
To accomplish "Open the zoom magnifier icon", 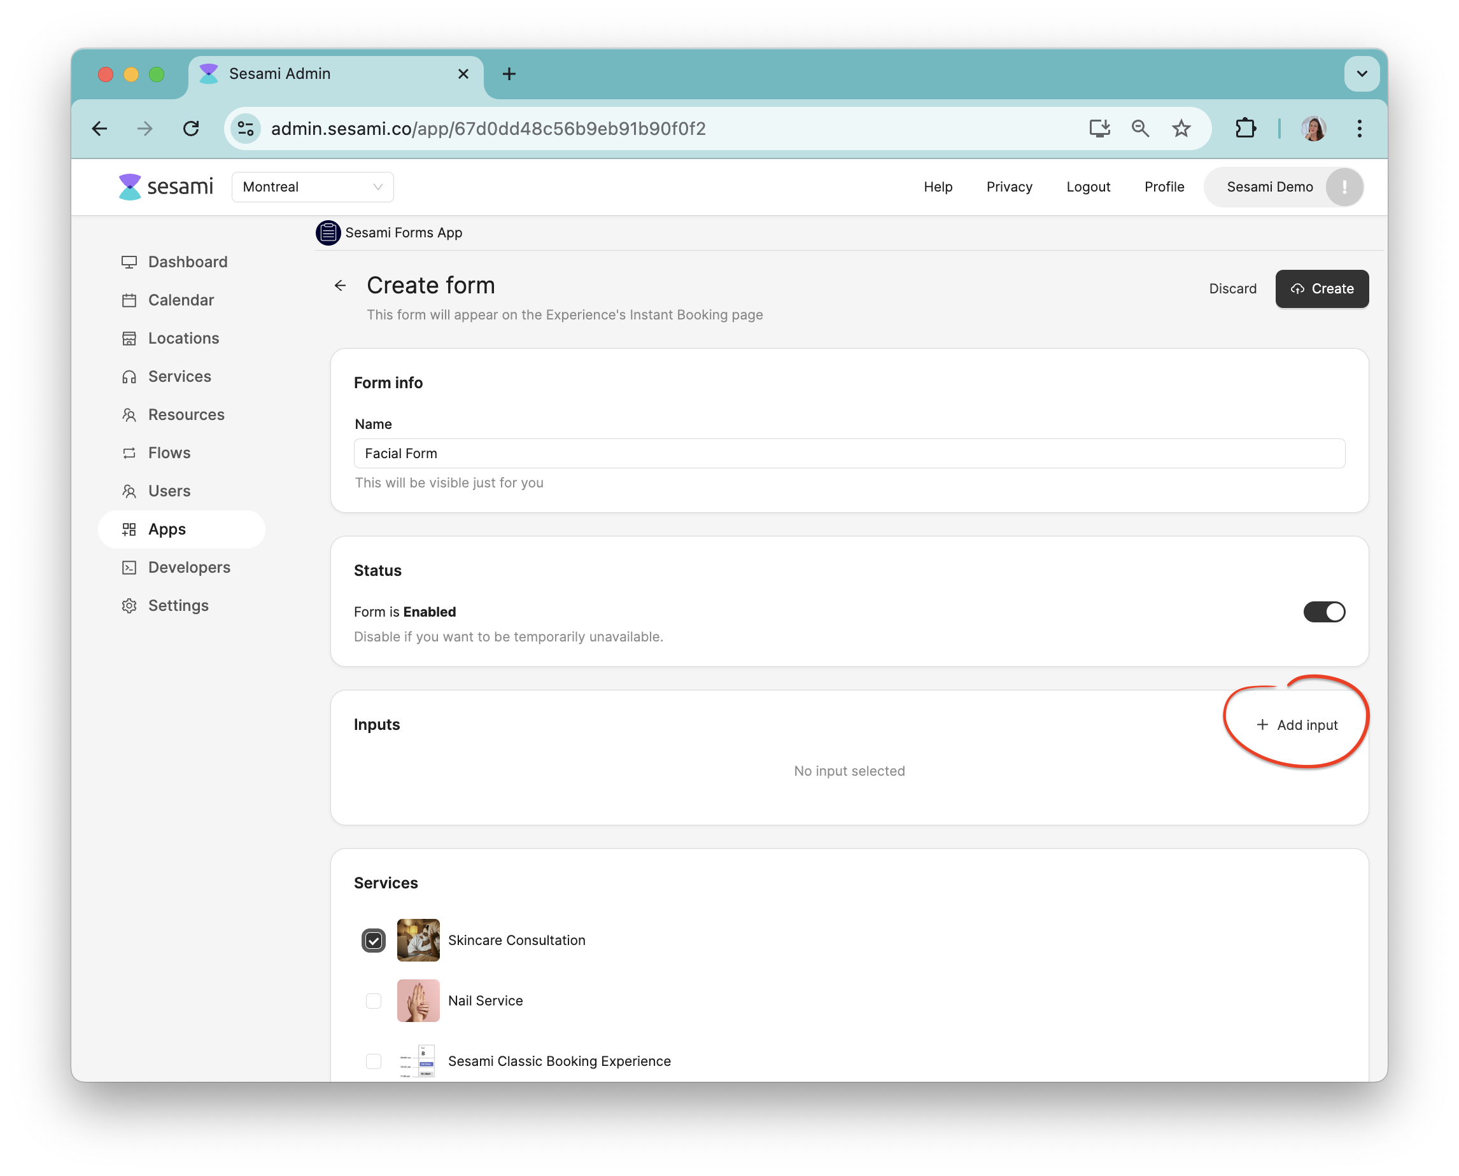I will (x=1141, y=129).
